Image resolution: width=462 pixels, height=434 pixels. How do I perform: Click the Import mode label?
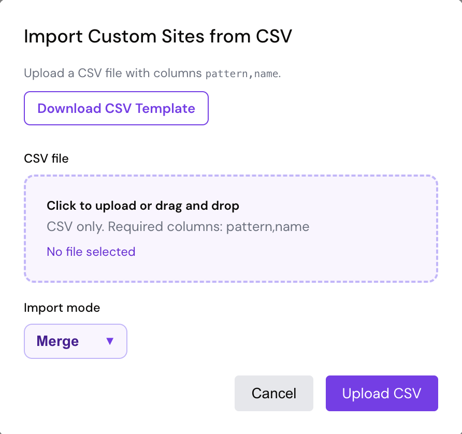[62, 308]
